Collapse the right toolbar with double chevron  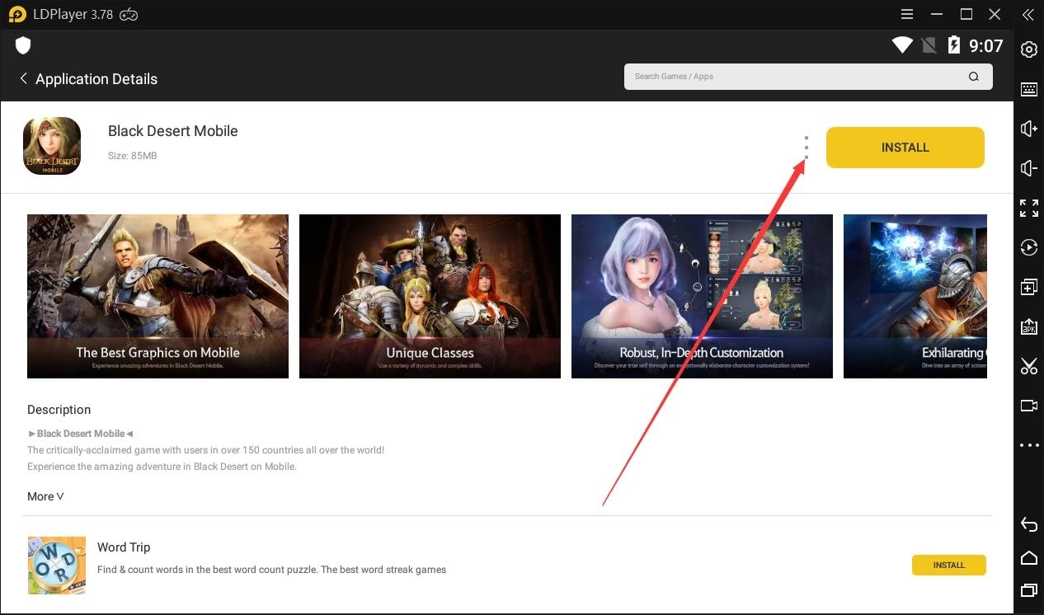(1028, 14)
